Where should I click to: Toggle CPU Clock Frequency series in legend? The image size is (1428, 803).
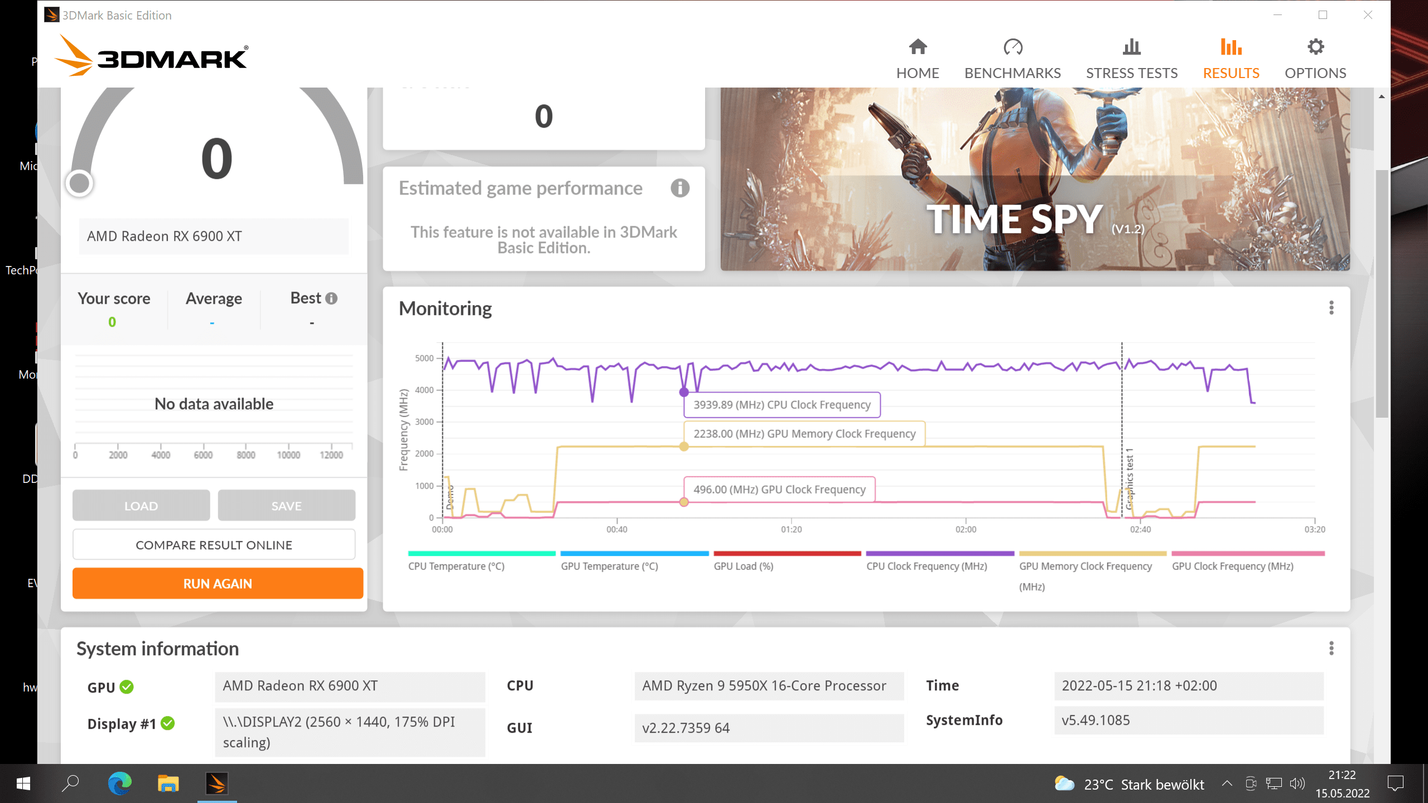click(x=940, y=562)
